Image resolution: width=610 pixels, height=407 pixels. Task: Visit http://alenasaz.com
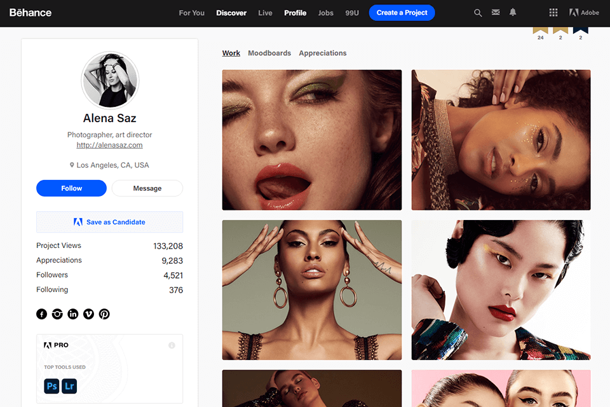pyautogui.click(x=109, y=145)
